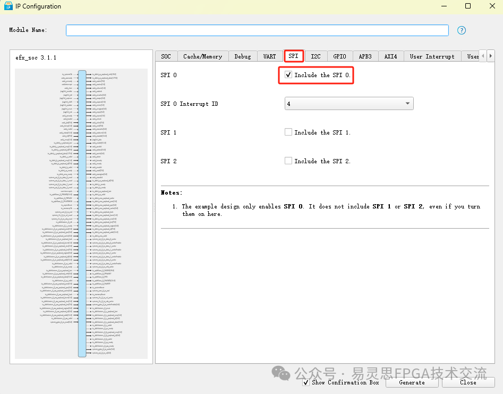The image size is (503, 394).
Task: Click the IP Configuration title bar icon
Action: (8, 6)
